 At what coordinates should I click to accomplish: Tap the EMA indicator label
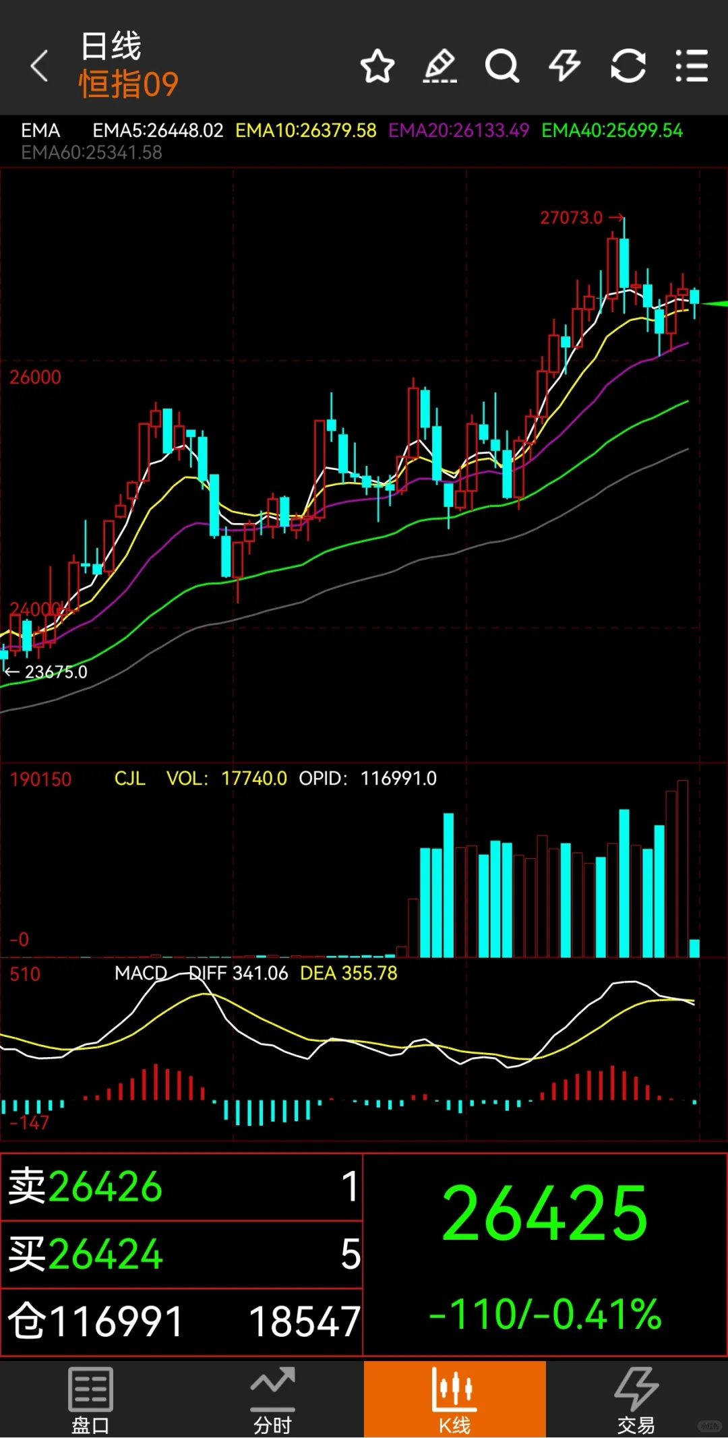(40, 130)
